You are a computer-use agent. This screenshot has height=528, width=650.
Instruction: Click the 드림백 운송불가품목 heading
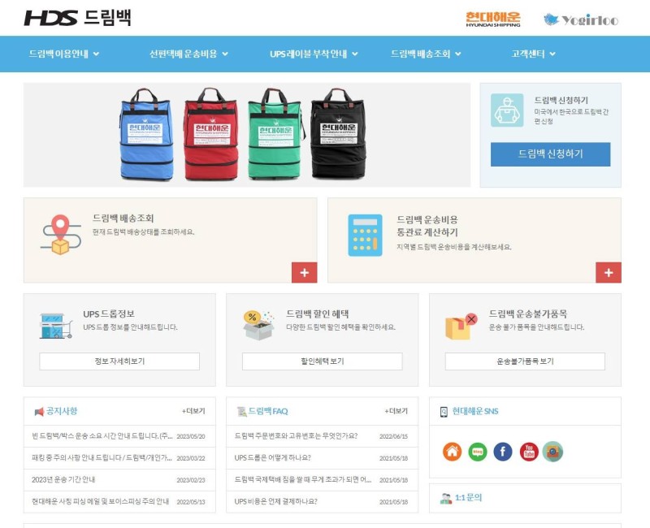pos(528,314)
